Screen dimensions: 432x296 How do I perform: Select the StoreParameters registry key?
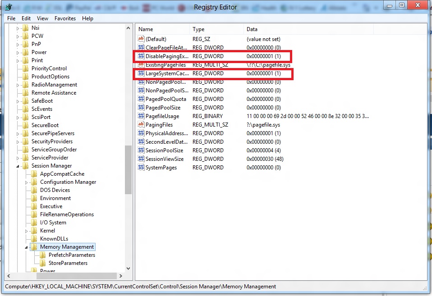68,263
